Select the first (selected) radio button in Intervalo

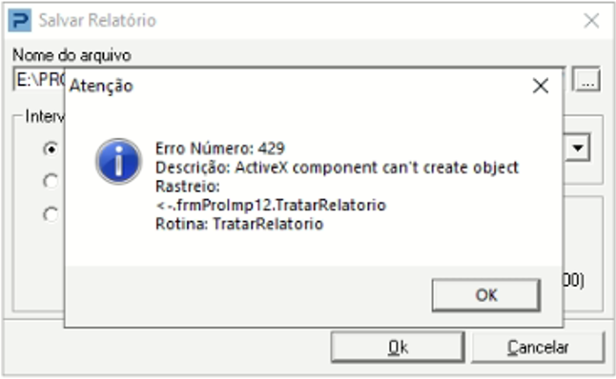pos(51,149)
